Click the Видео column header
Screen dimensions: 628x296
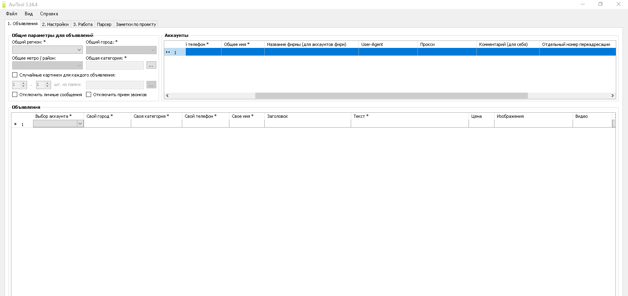point(592,116)
